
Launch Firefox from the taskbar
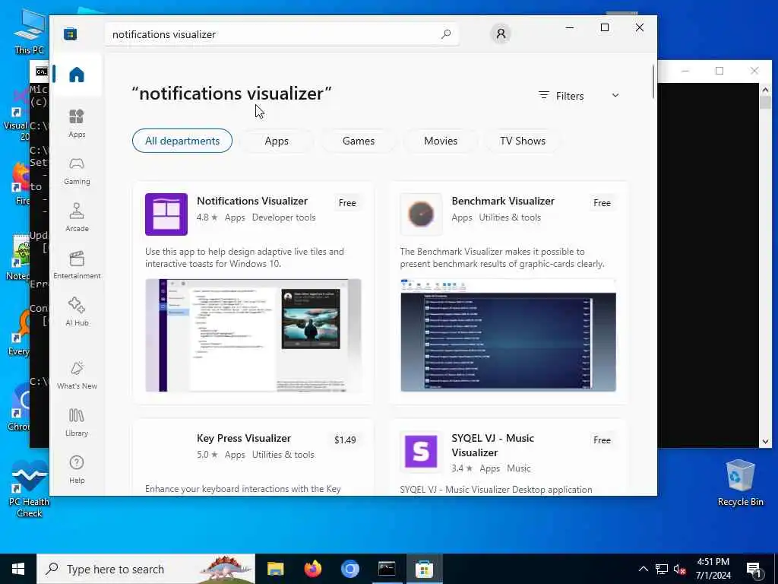312,569
